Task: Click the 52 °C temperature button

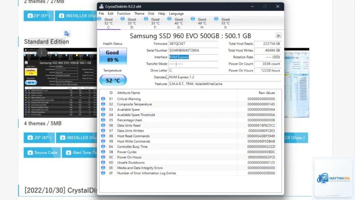Action: [x=113, y=80]
